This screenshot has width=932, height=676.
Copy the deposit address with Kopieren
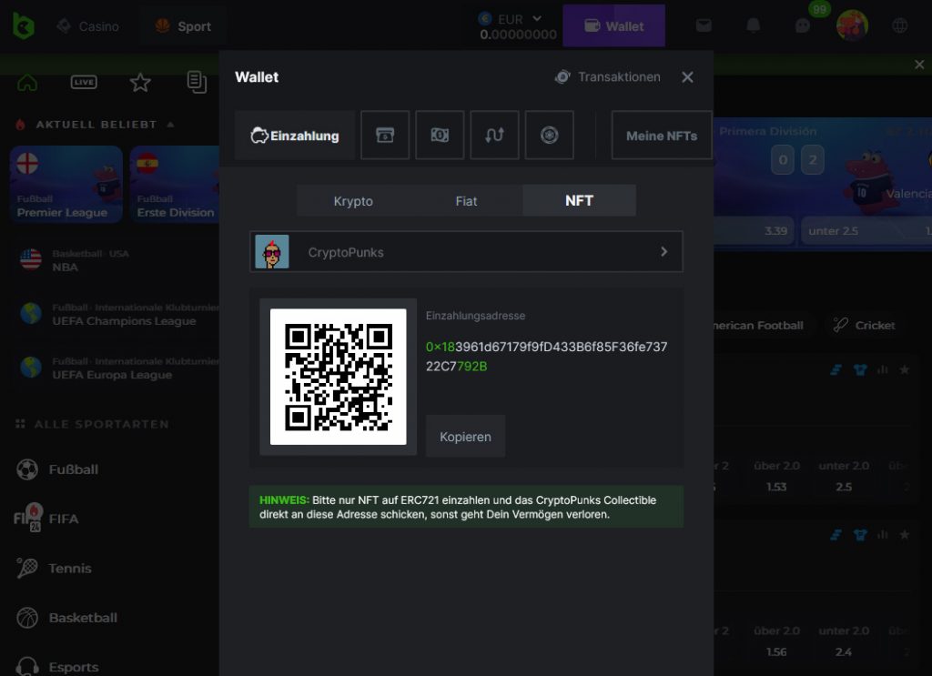465,437
